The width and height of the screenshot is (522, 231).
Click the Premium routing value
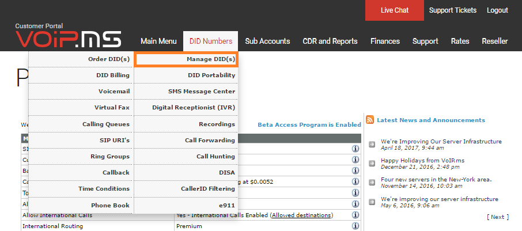(189, 226)
